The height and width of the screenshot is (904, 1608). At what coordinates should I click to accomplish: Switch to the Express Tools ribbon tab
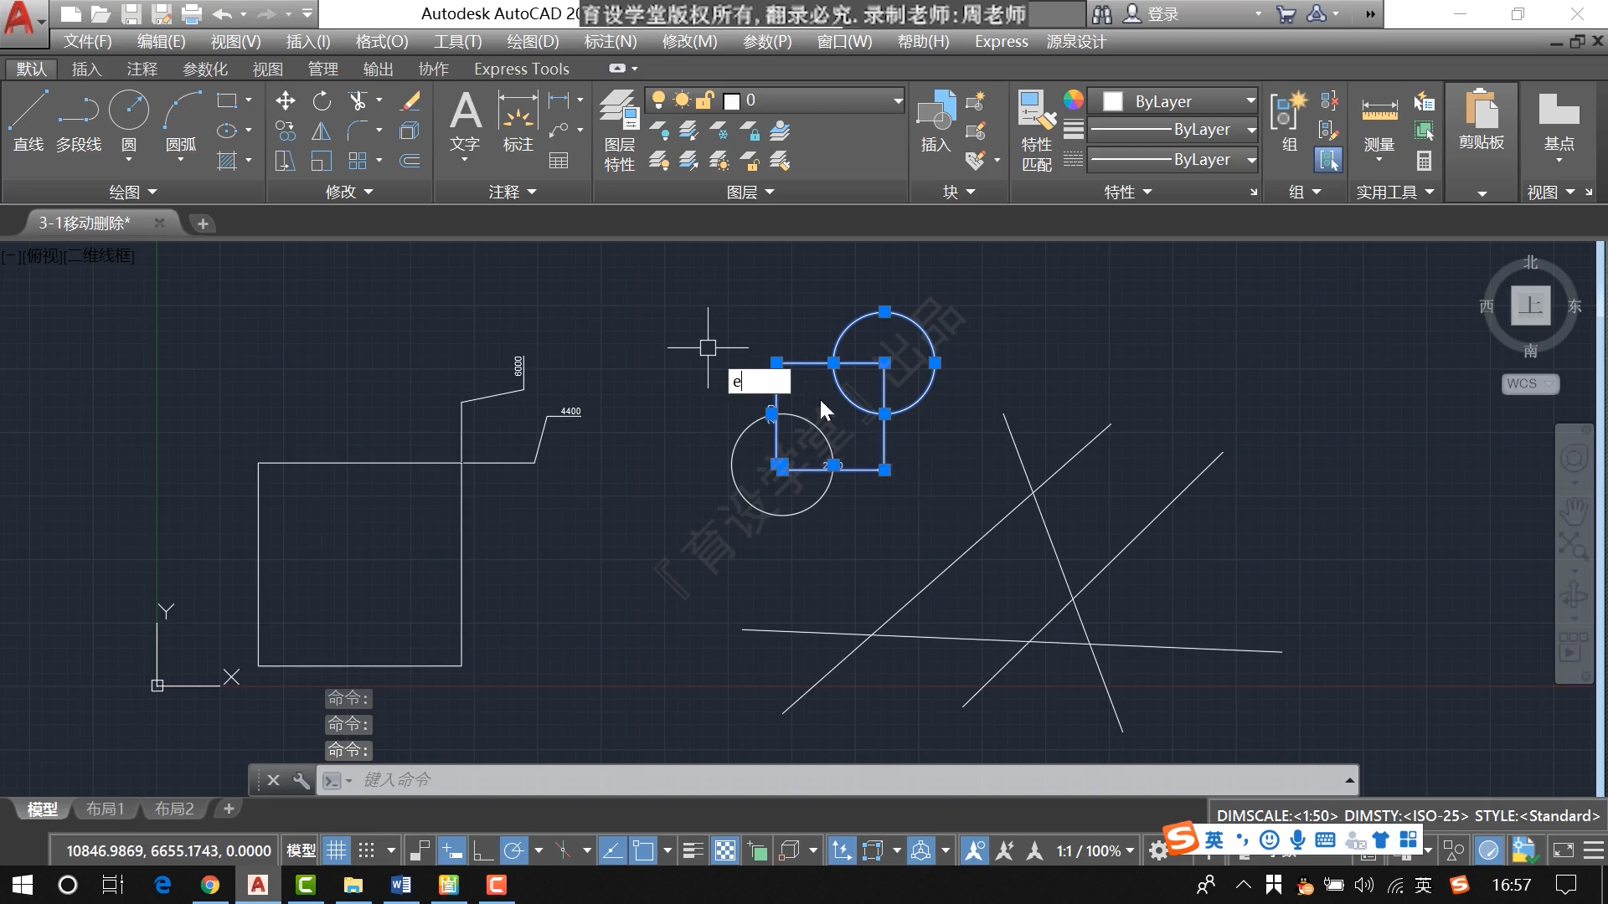coord(521,69)
